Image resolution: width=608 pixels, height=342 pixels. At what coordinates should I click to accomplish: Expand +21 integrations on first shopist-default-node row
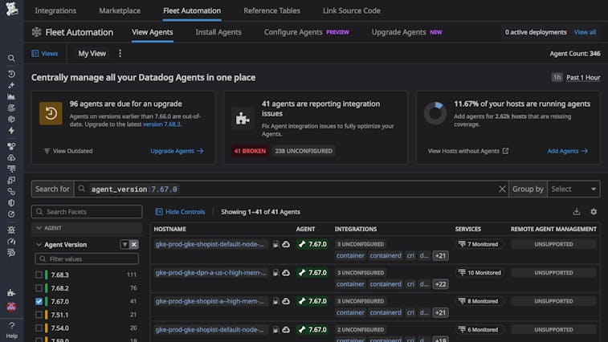point(440,256)
